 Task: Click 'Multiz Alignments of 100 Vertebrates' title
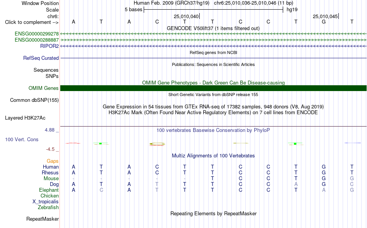pos(213,156)
